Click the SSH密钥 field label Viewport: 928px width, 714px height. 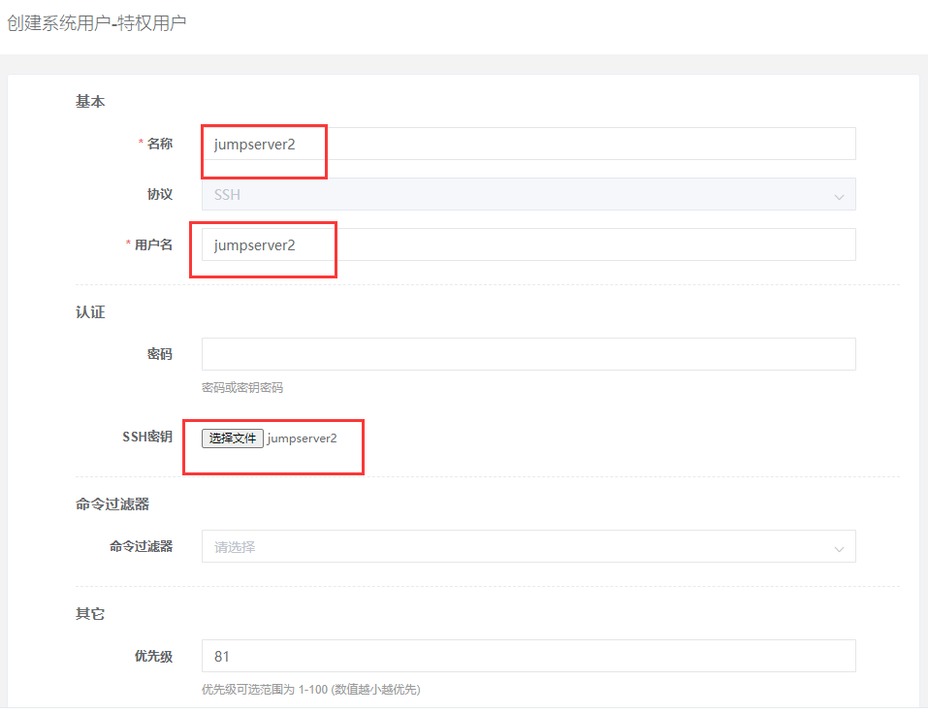[x=148, y=438]
